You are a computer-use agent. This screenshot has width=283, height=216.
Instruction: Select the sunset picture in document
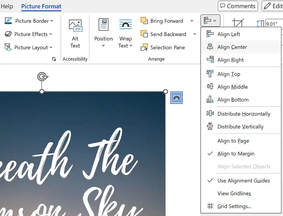point(82,154)
